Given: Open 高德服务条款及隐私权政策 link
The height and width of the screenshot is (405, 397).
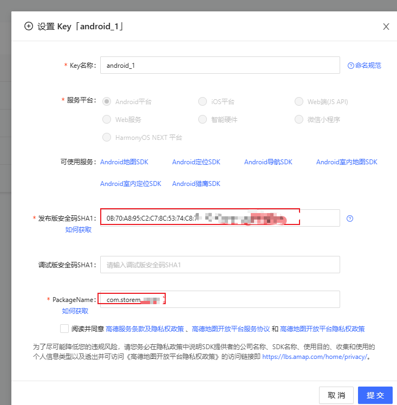Looking at the screenshot, I should click(145, 329).
